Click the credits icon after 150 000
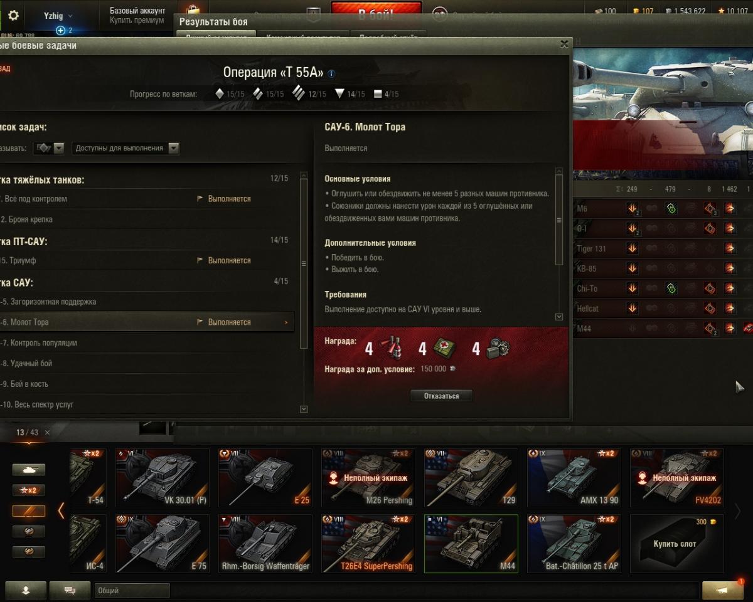The height and width of the screenshot is (602, 753). [x=453, y=369]
